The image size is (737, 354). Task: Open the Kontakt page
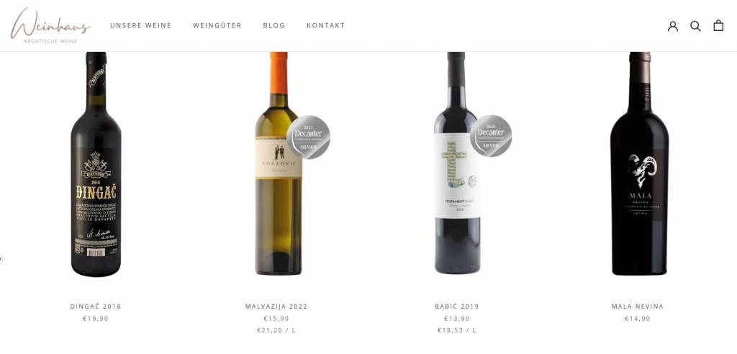coord(326,25)
